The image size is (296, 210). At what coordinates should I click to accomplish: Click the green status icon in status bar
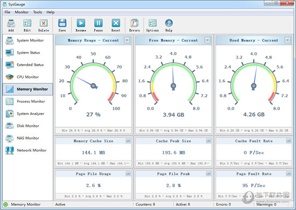[6, 204]
